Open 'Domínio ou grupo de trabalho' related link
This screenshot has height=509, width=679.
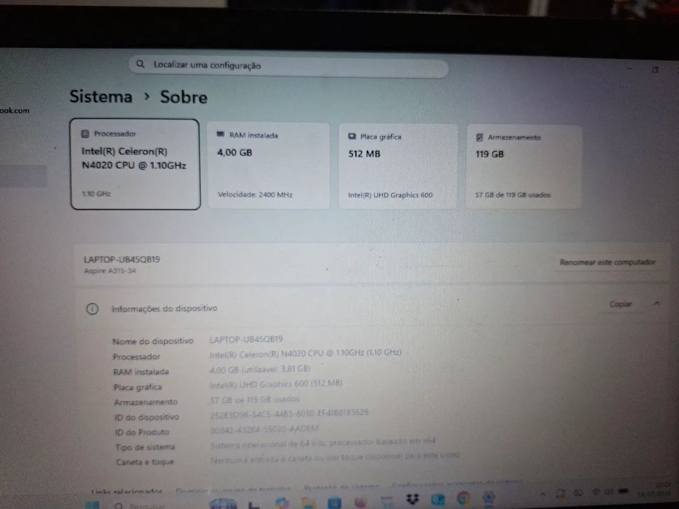[x=233, y=488]
